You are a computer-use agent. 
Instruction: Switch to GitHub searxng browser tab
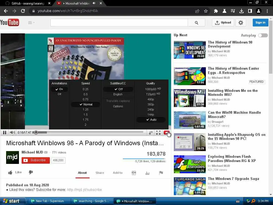[28, 3]
